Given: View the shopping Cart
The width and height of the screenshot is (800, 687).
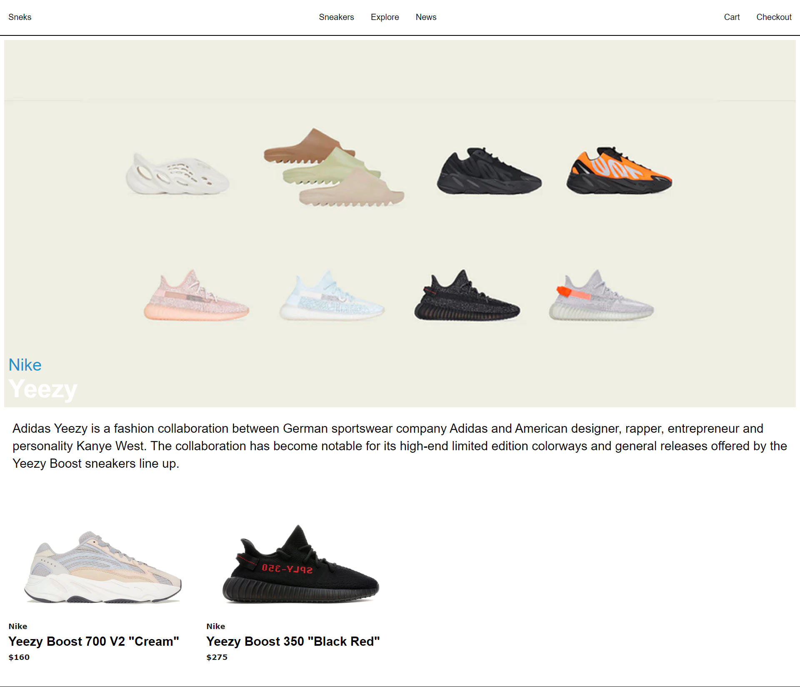Looking at the screenshot, I should [x=732, y=17].
